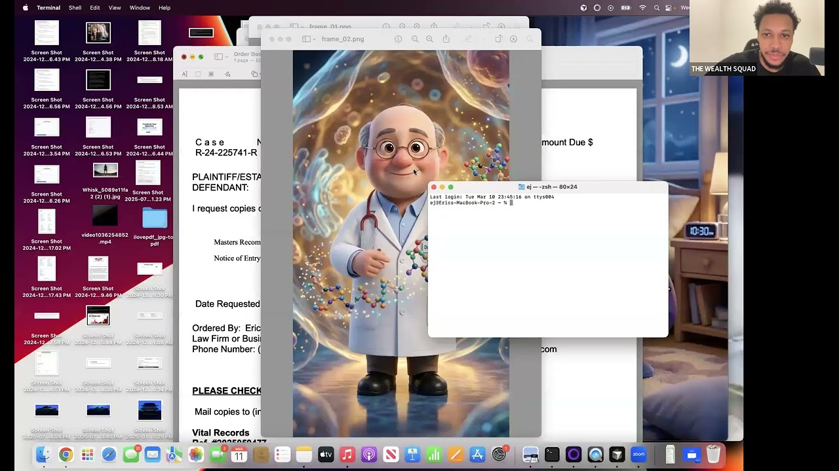Zoom in on the frame_02.png image
Image resolution: width=839 pixels, height=471 pixels.
pyautogui.click(x=429, y=39)
